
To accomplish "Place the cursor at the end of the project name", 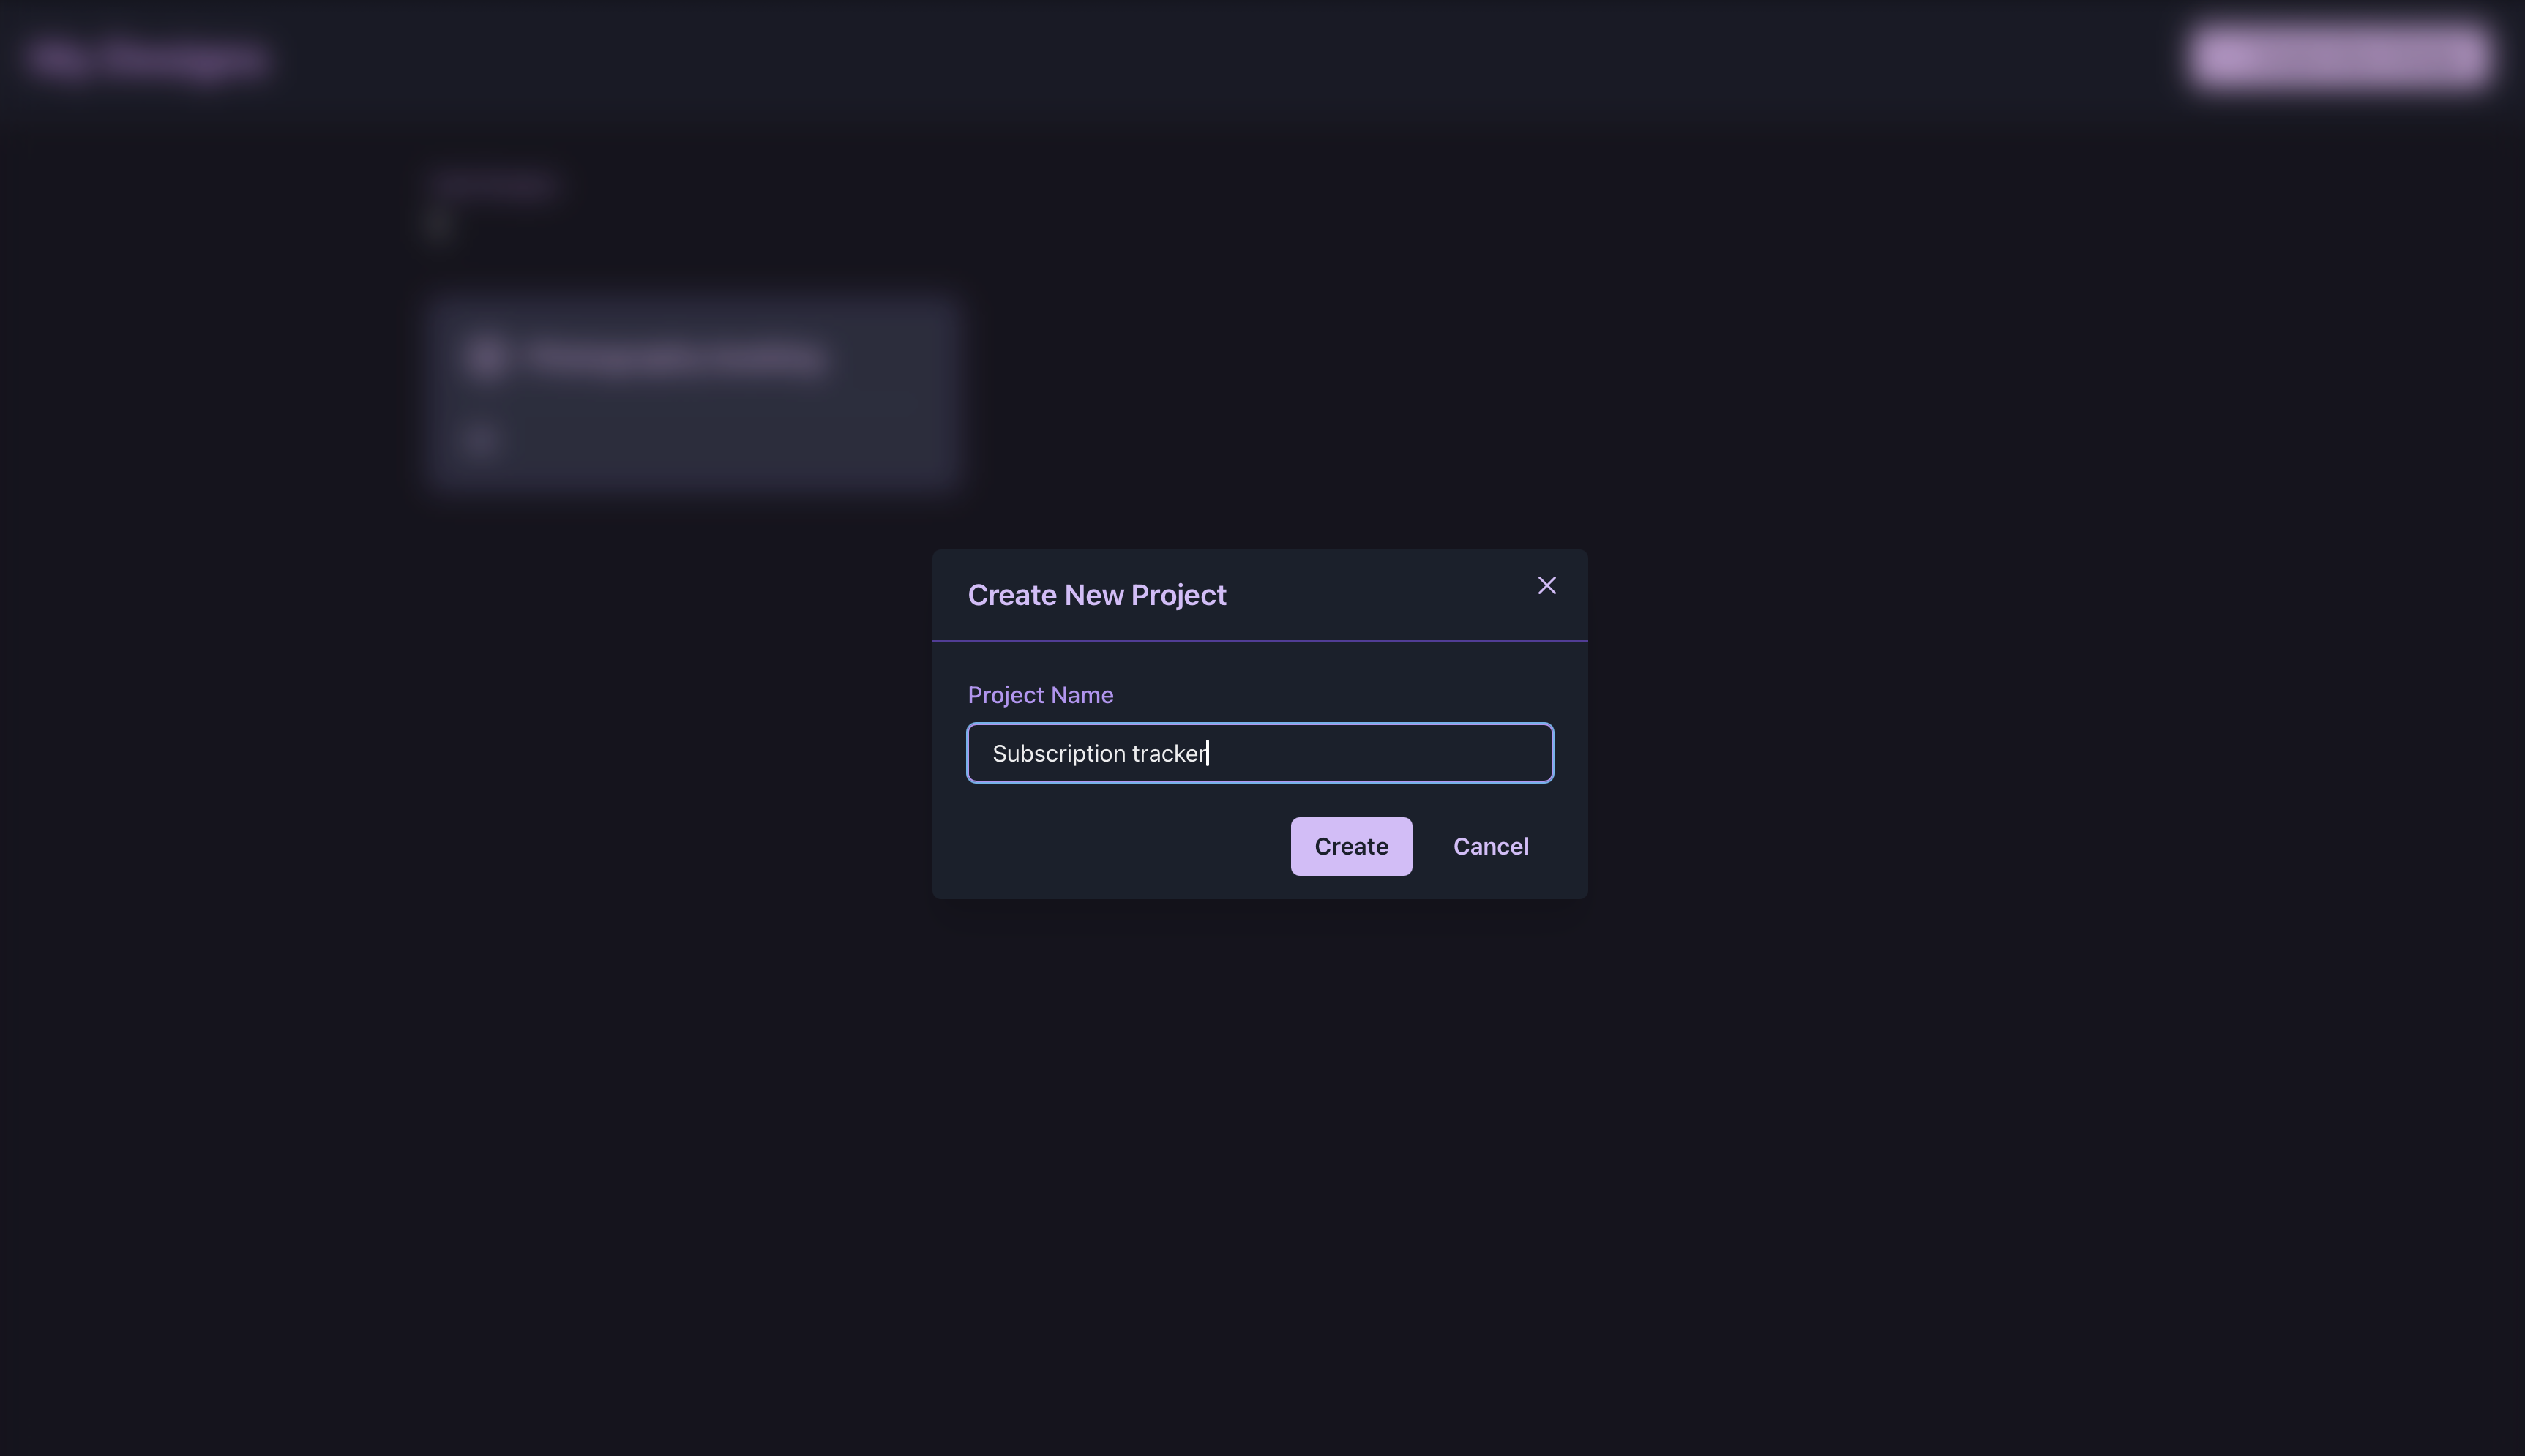I will coord(1208,753).
